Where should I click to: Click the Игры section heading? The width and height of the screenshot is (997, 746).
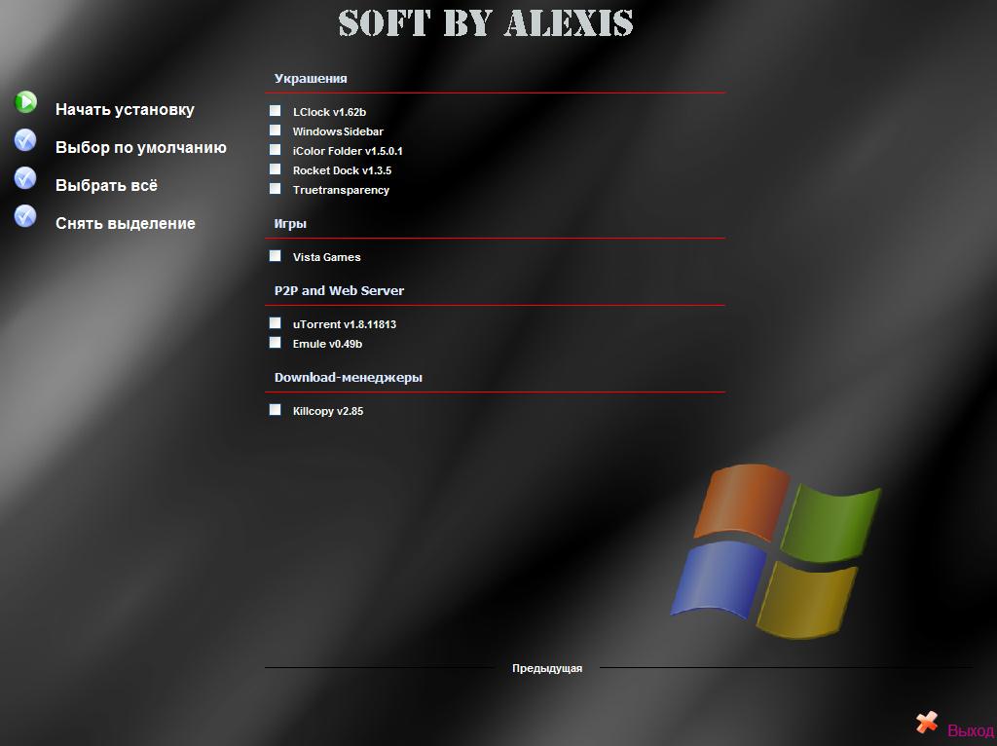click(290, 224)
